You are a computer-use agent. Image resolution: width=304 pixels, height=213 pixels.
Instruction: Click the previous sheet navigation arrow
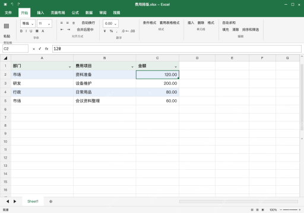pos(8,201)
